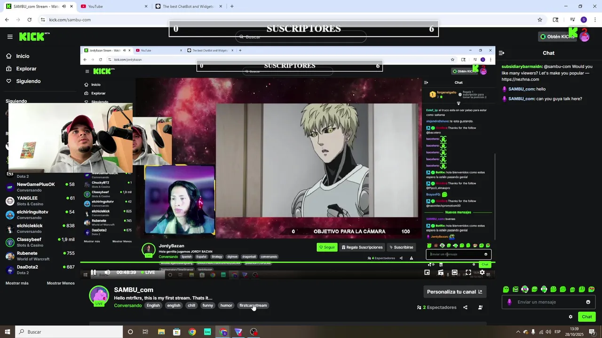Open Siguiendo in sidebar
Viewport: 602px width, 338px height.
point(28,81)
